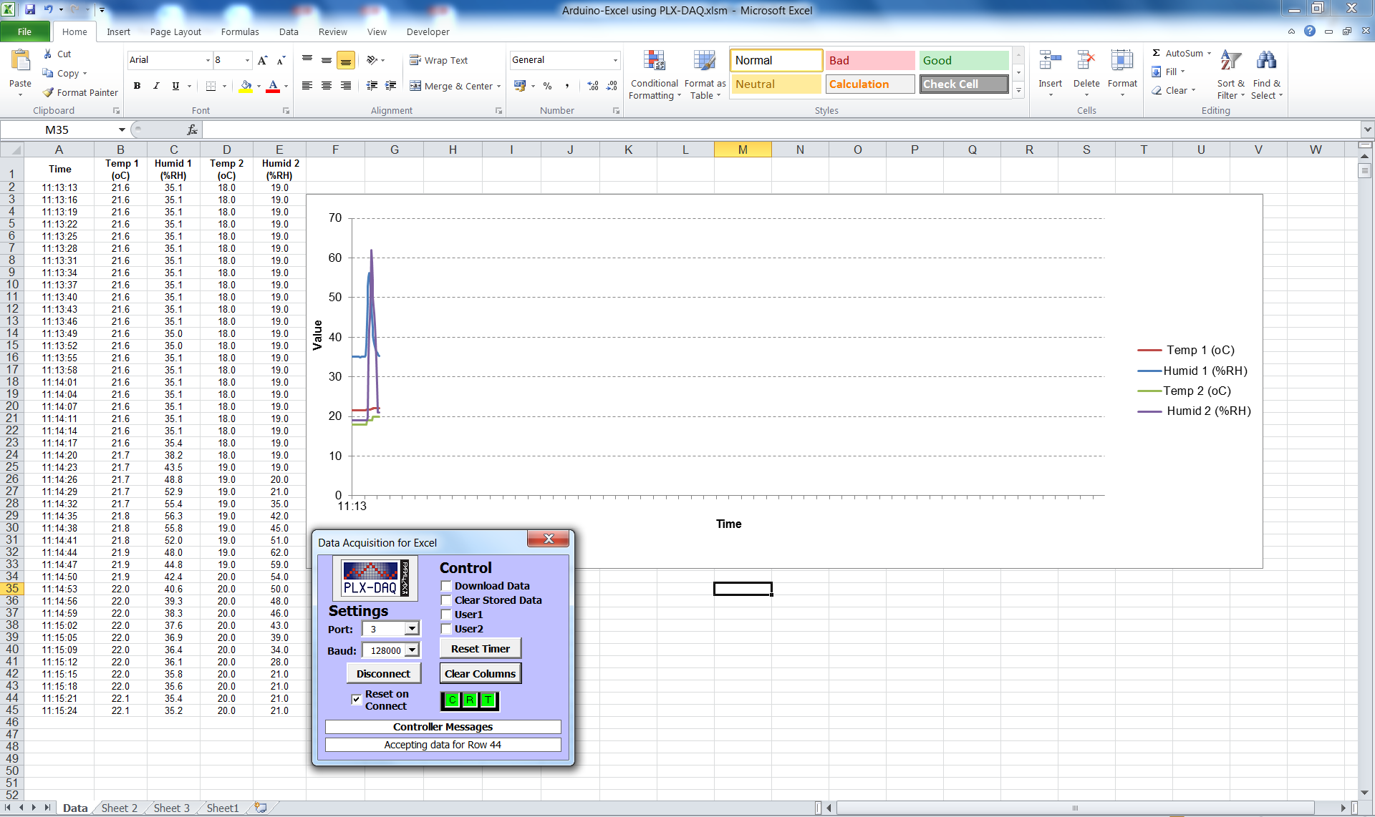
Task: Click the Clear Columns button
Action: click(480, 674)
